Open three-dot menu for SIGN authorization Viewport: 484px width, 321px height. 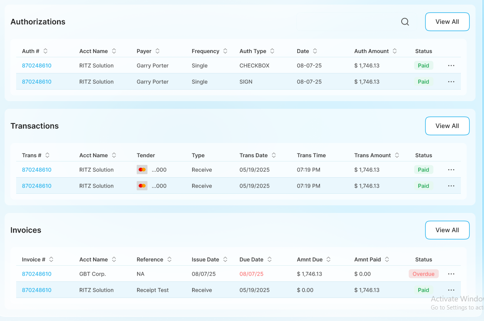click(x=451, y=82)
